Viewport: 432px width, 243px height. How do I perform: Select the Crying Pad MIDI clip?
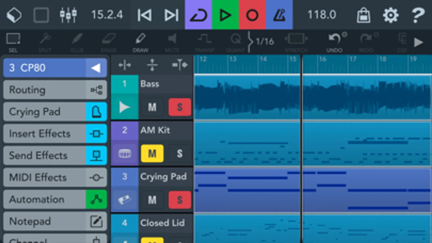(313, 190)
